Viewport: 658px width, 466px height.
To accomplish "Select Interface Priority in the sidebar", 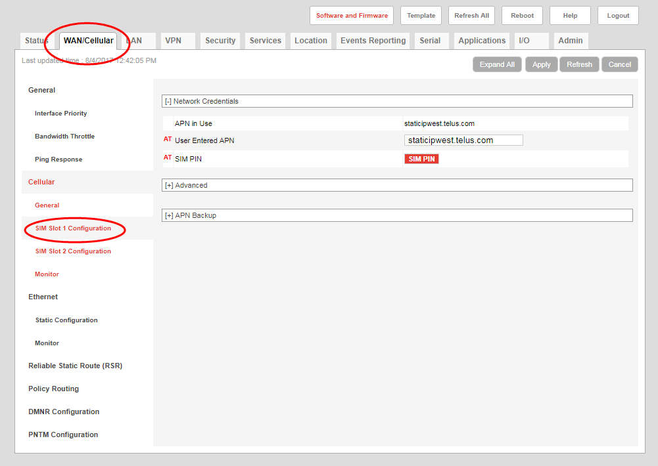I will coord(61,114).
